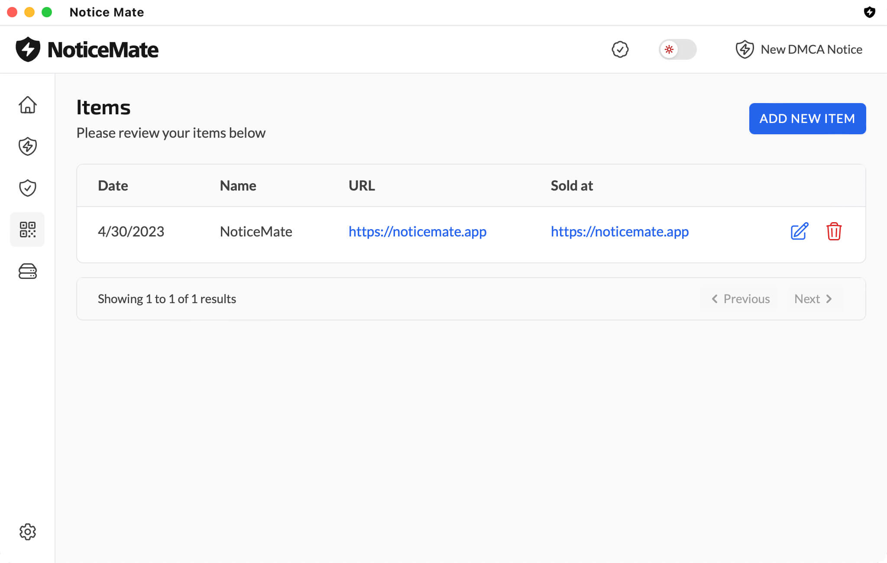Click the verified badge icon in header
Viewport: 887px width, 563px height.
click(620, 49)
